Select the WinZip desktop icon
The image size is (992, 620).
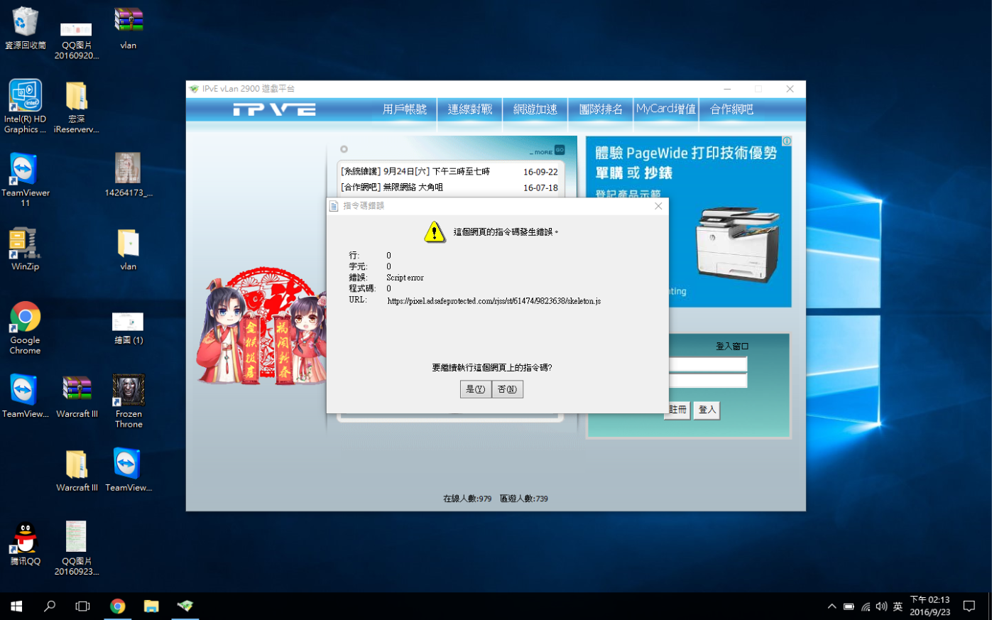coord(25,249)
